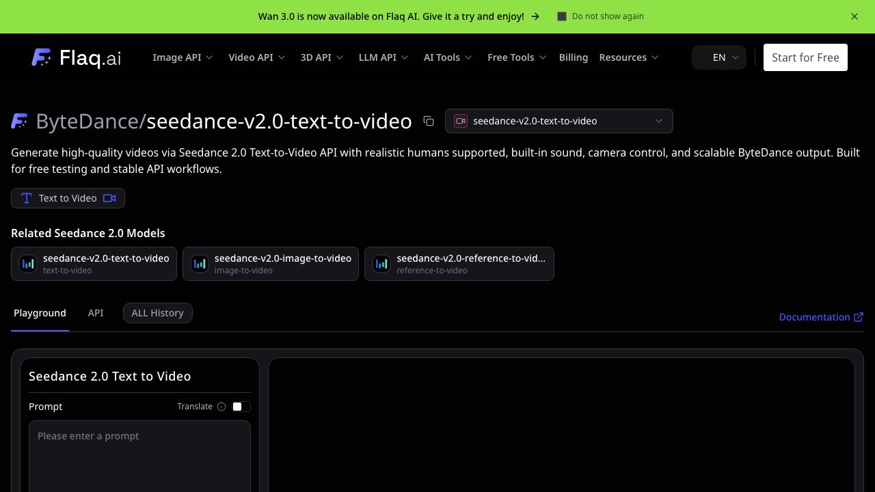This screenshot has height=492, width=875.
Task: Dismiss the Wan 3.0 announcement banner
Action: (854, 16)
